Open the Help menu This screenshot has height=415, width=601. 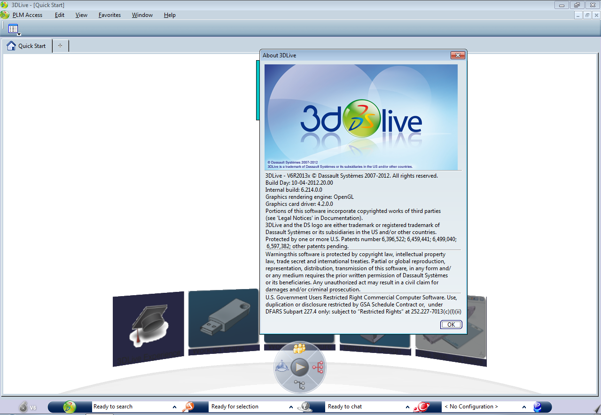click(170, 15)
